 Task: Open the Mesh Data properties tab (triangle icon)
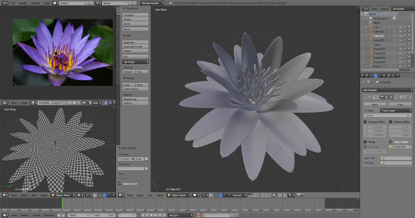coord(380,75)
